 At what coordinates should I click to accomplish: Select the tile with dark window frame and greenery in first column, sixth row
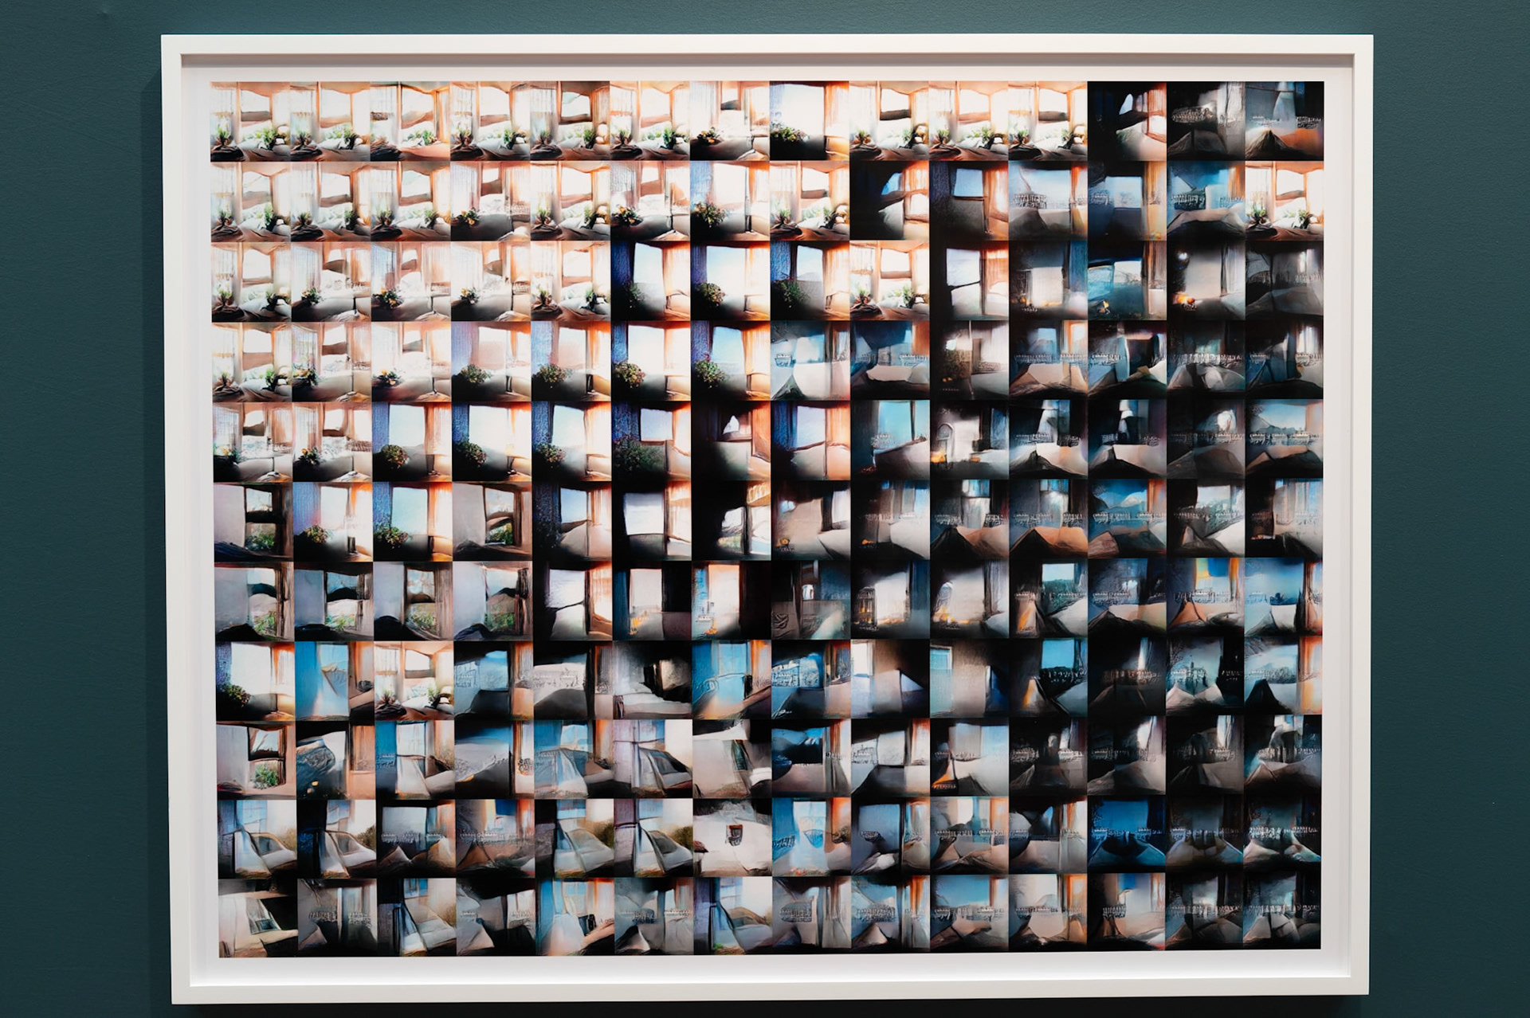[x=253, y=519]
